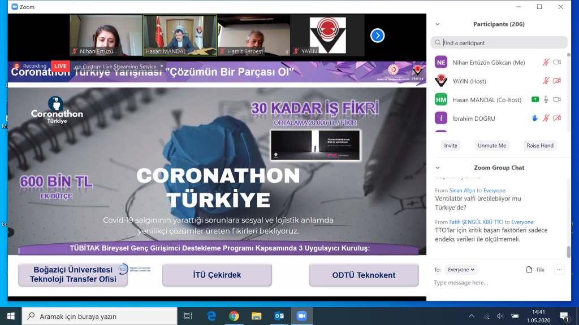Open Google Chrome from the taskbar
This screenshot has height=325, width=579.
(x=234, y=316)
